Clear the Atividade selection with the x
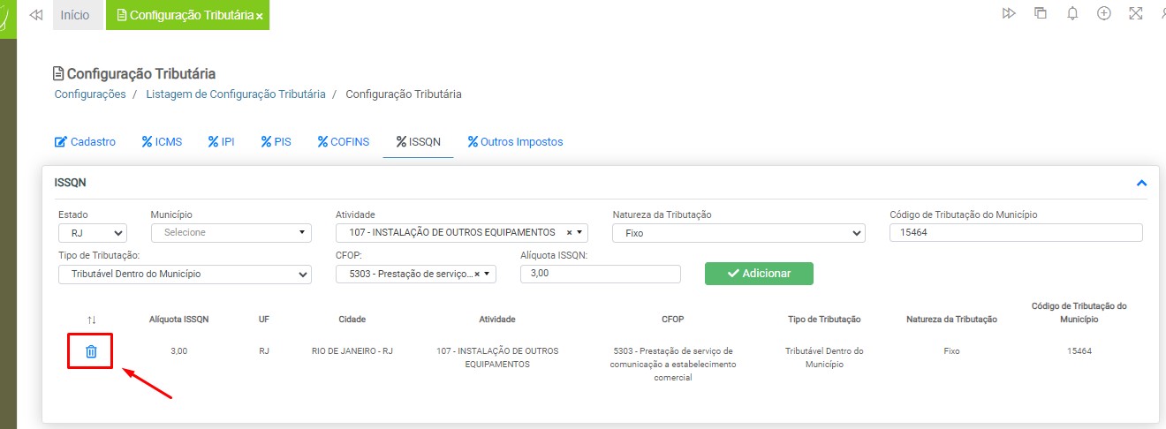This screenshot has height=429, width=1166. coord(569,233)
